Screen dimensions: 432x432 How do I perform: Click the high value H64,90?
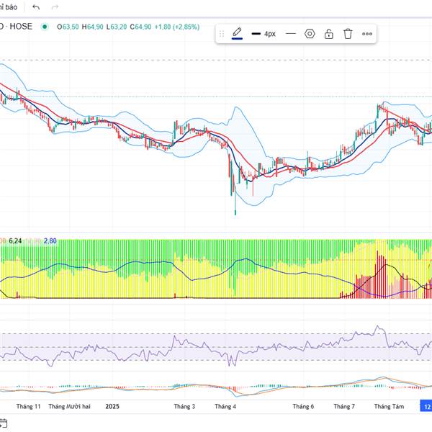[93, 27]
